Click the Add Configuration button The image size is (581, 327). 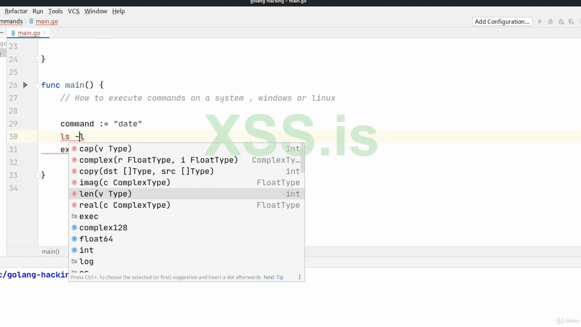pyautogui.click(x=502, y=21)
